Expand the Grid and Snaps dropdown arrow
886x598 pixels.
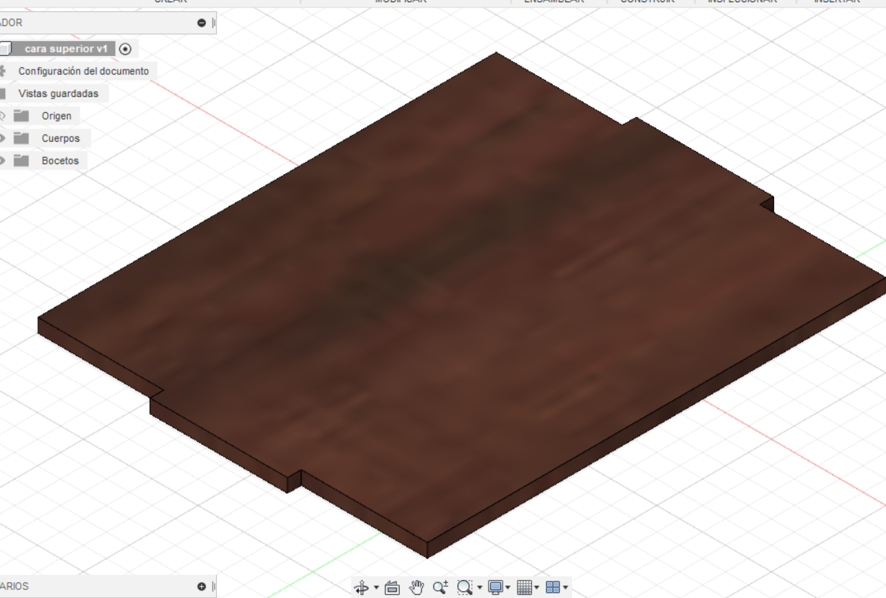(537, 588)
